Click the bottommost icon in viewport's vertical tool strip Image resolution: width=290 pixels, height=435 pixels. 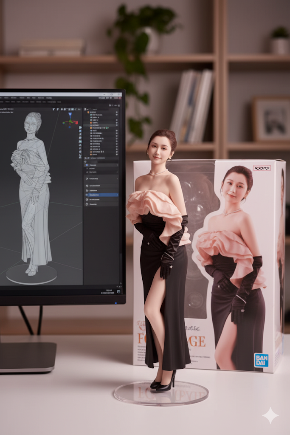(80, 157)
